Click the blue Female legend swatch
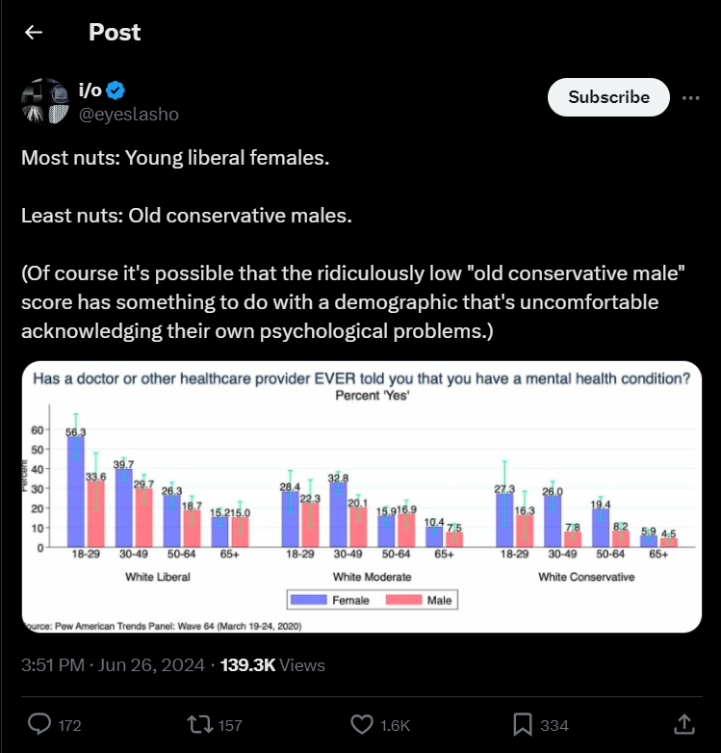This screenshot has height=753, width=721. pos(308,600)
